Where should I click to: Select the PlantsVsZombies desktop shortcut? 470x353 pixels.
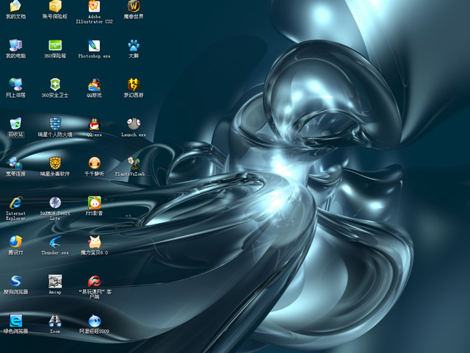coord(133,163)
